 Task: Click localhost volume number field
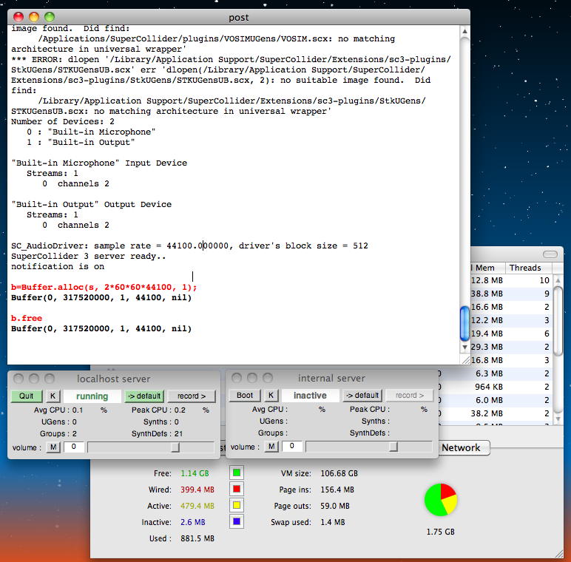[73, 447]
